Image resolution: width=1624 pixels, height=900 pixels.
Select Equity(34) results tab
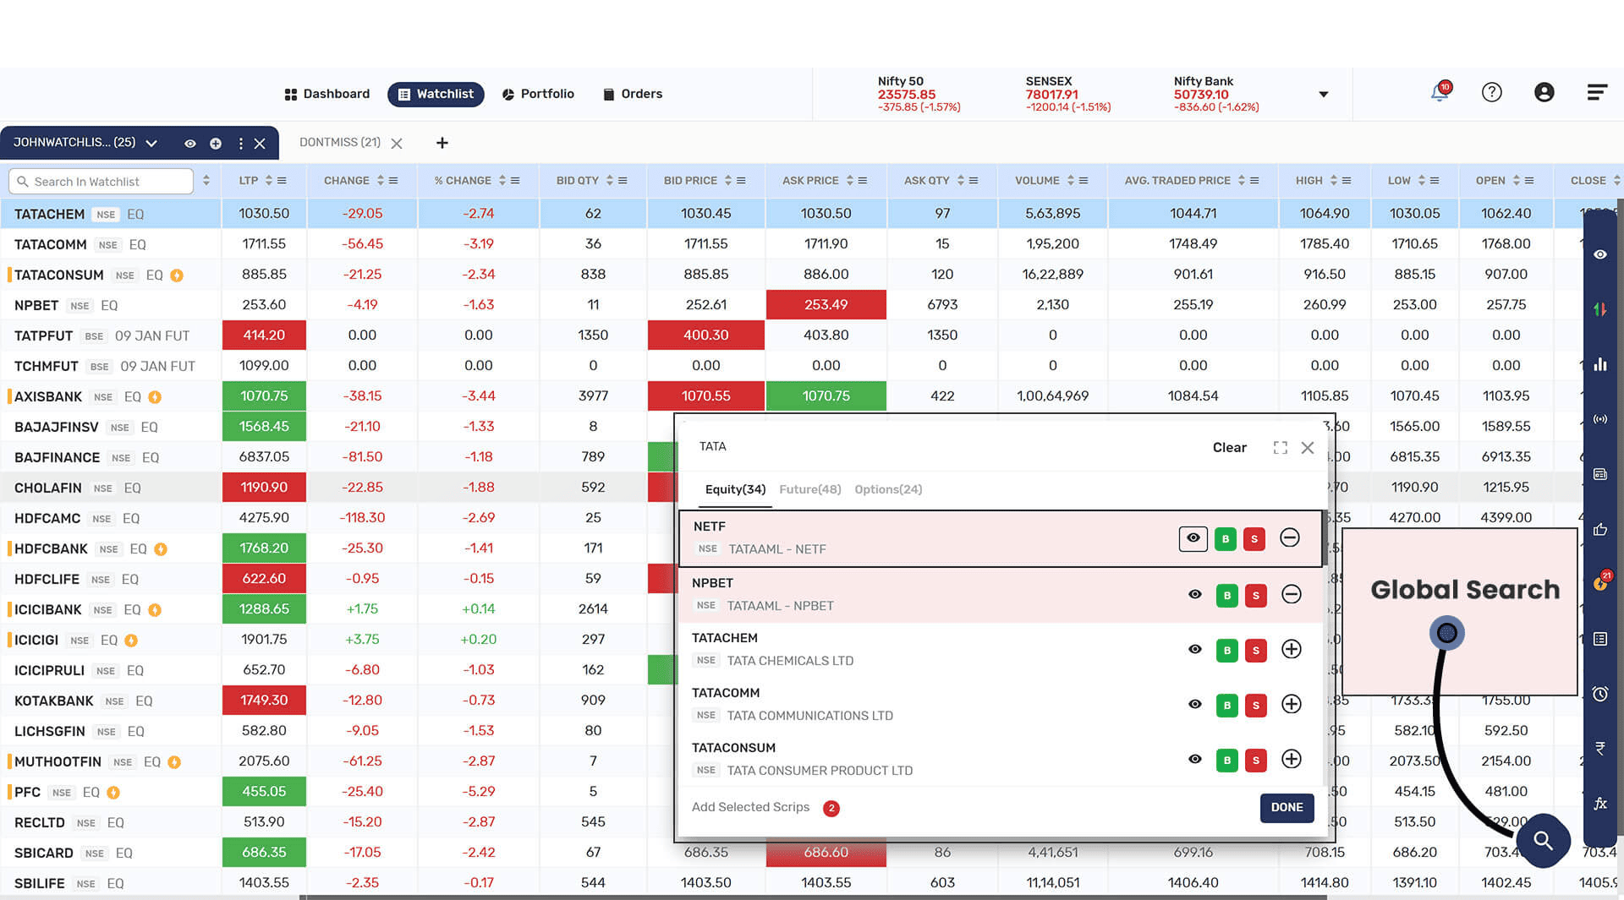coord(735,489)
